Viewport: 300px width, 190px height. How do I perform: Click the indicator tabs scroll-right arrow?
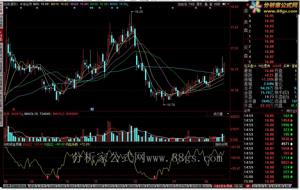[241, 186]
